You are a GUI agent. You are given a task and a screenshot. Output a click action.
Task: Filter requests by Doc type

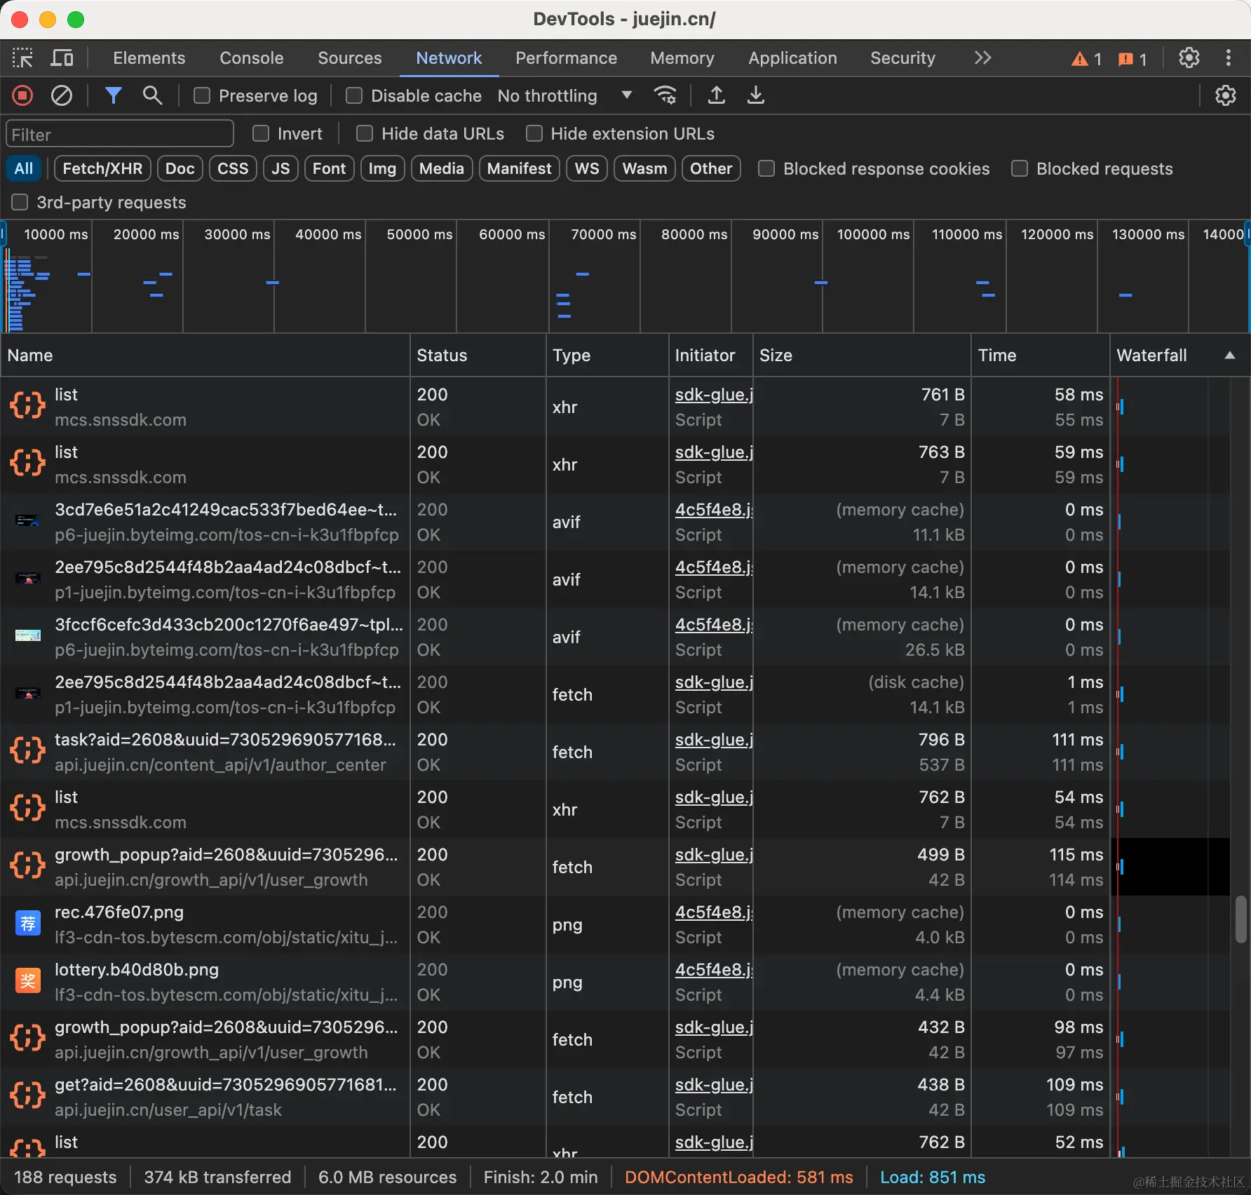click(x=180, y=168)
